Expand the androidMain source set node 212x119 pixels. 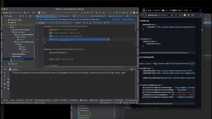coord(11,30)
